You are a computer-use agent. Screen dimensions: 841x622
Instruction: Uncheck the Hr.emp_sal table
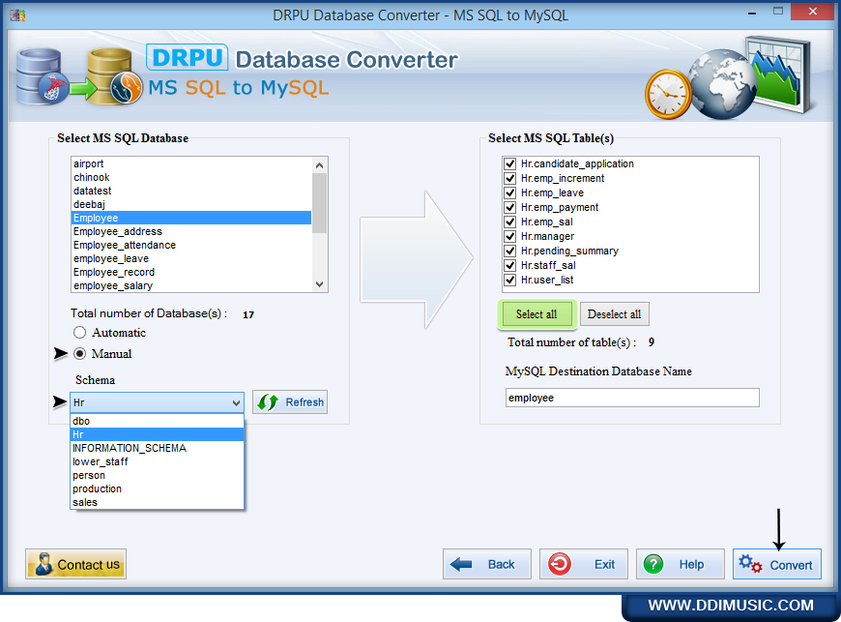click(510, 222)
